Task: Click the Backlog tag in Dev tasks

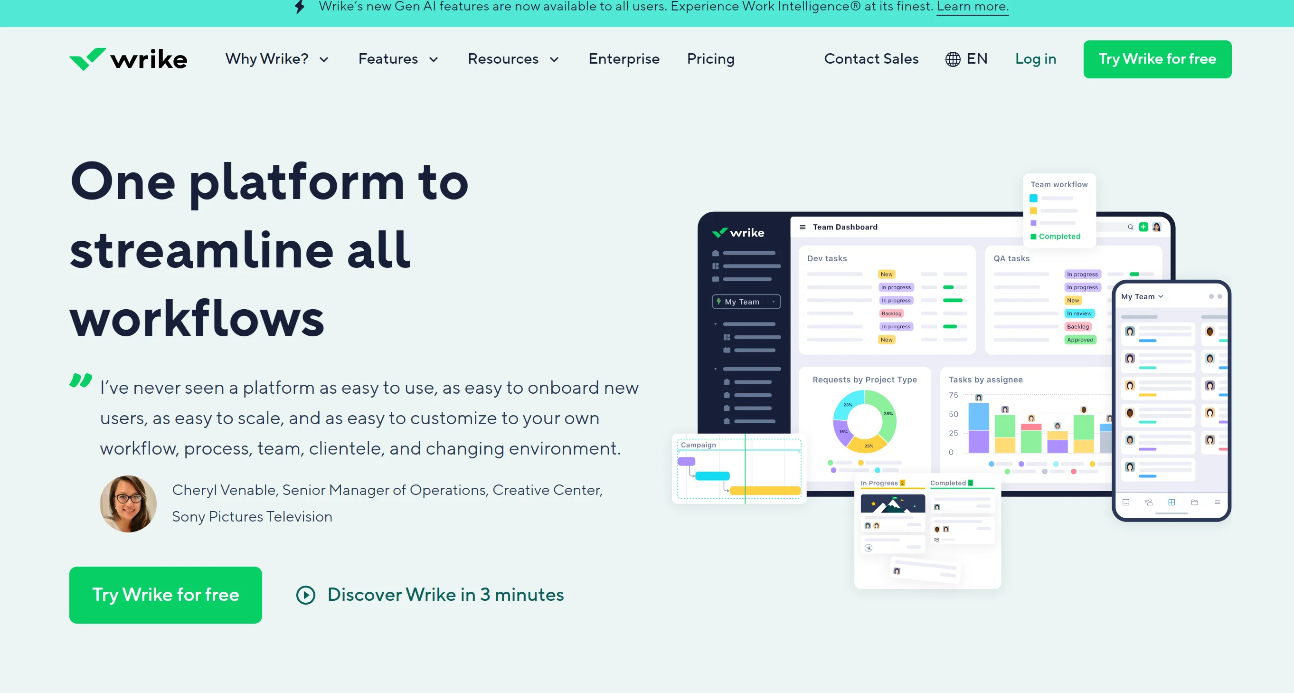Action: pos(891,313)
